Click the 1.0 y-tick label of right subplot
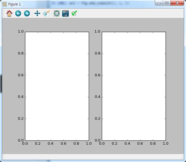 (97, 31)
